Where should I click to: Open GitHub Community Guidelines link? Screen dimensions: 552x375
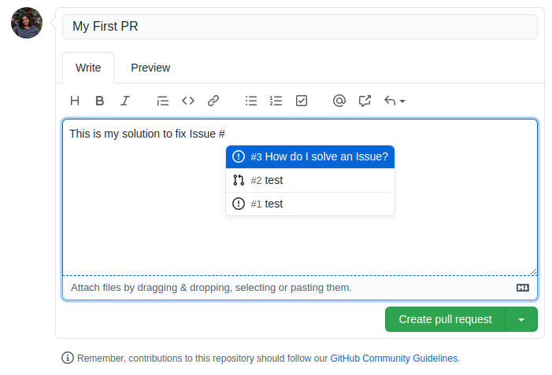click(x=394, y=358)
